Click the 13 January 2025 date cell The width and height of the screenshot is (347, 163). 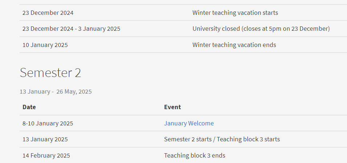pyautogui.click(x=45, y=140)
